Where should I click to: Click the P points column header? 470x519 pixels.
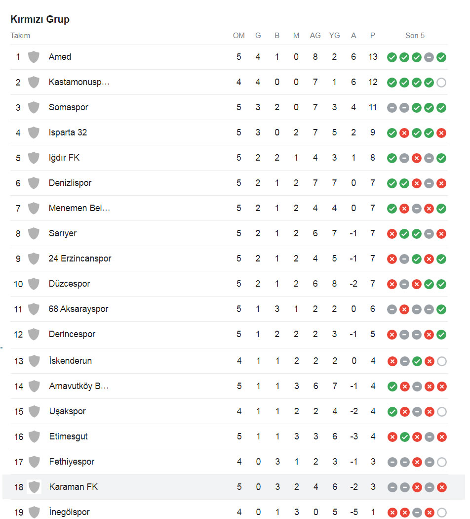[x=373, y=36]
